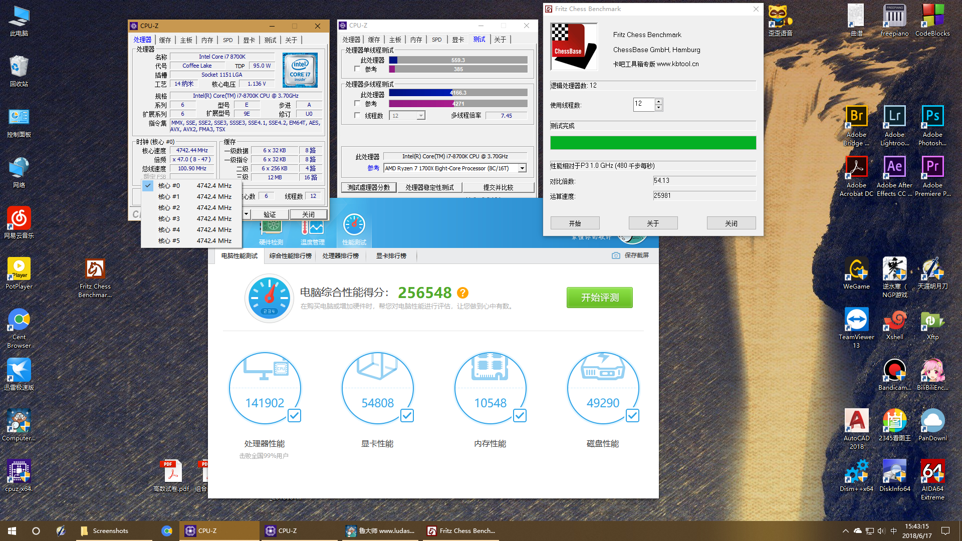This screenshot has width=962, height=541.
Task: Launch Adobe Lightroom shortcut
Action: (x=894, y=126)
